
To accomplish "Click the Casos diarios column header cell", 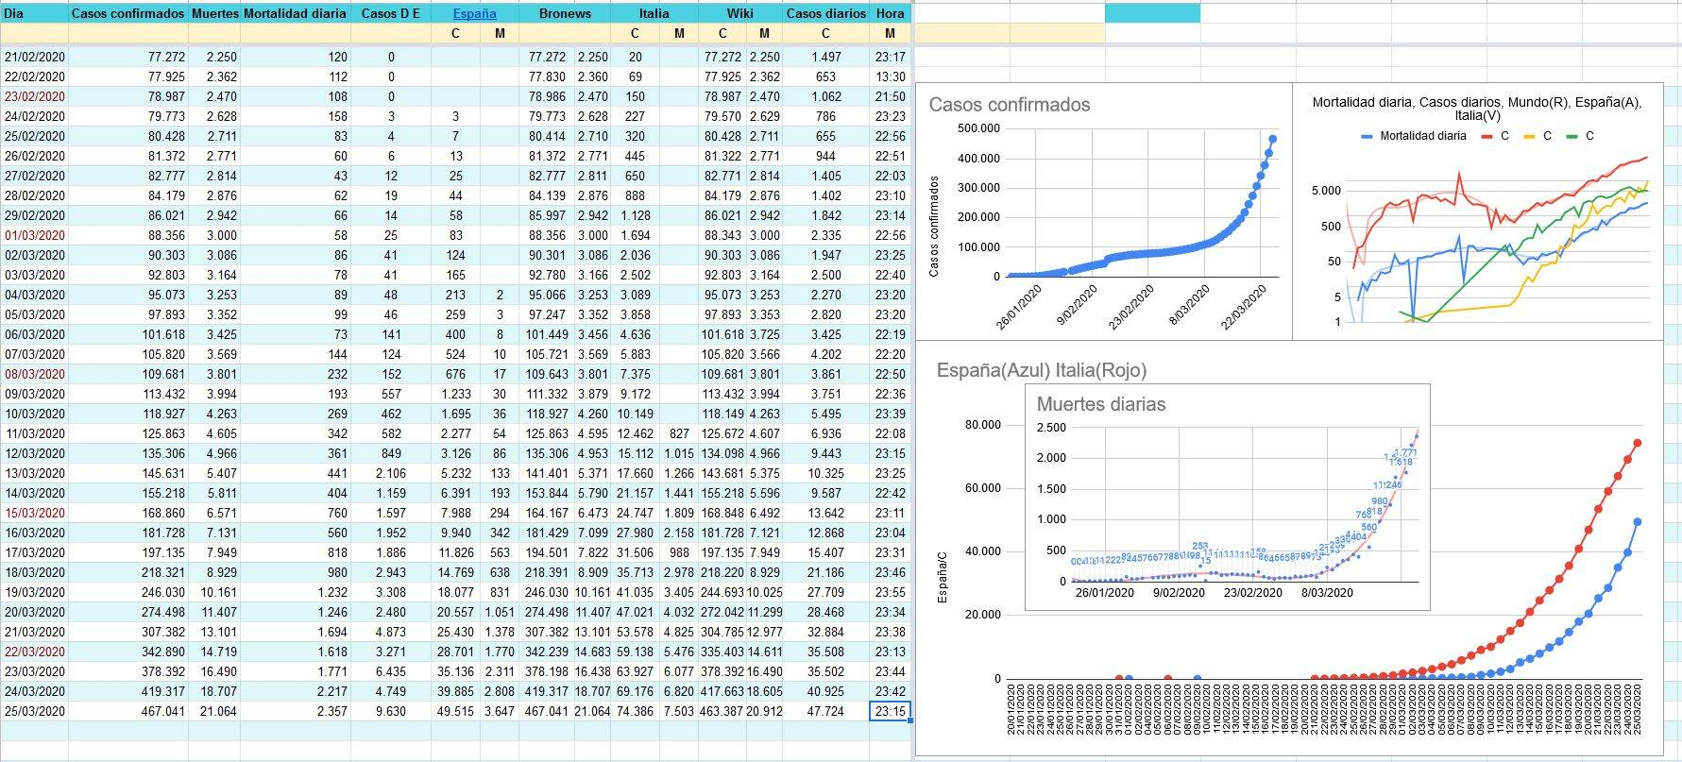I will [826, 13].
